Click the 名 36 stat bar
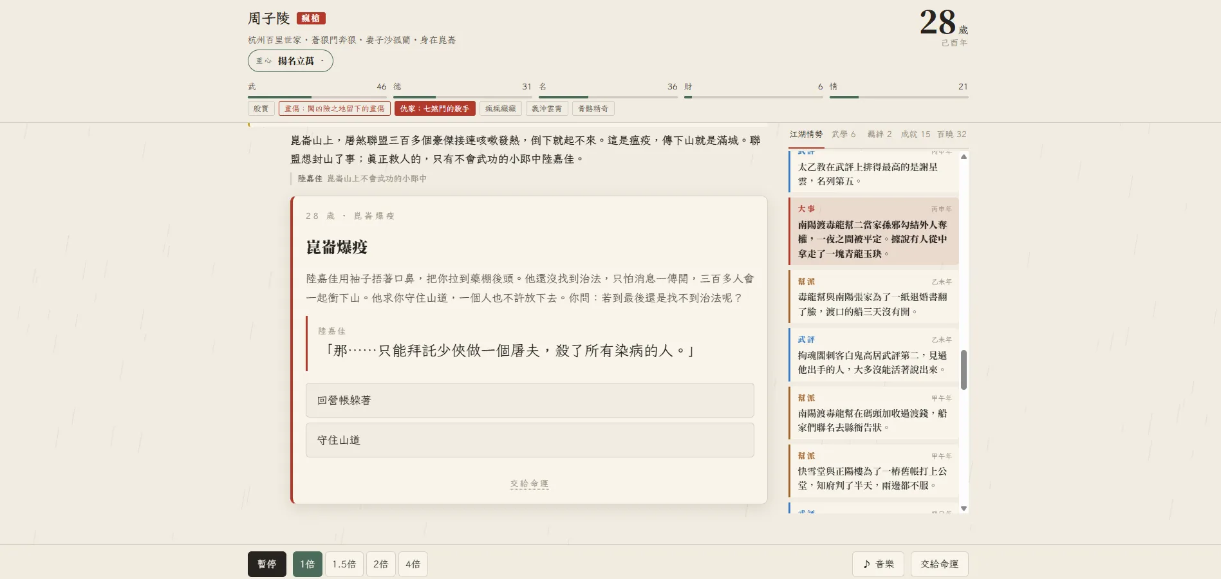This screenshot has width=1221, height=579. pyautogui.click(x=608, y=90)
